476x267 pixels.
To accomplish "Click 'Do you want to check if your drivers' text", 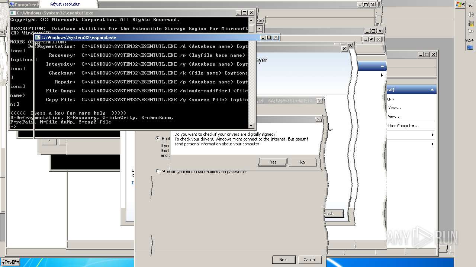I will click(x=225, y=134).
